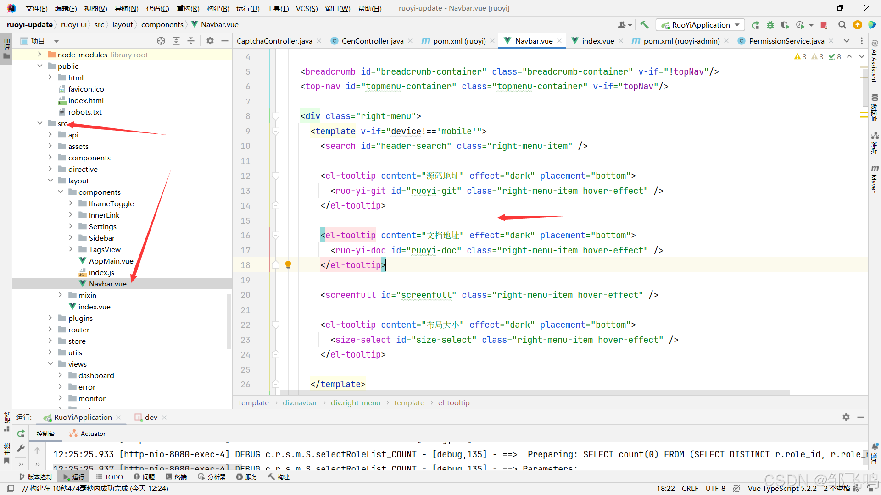The width and height of the screenshot is (881, 495).
Task: Click the 18:22 cursor position indicator
Action: tap(665, 489)
